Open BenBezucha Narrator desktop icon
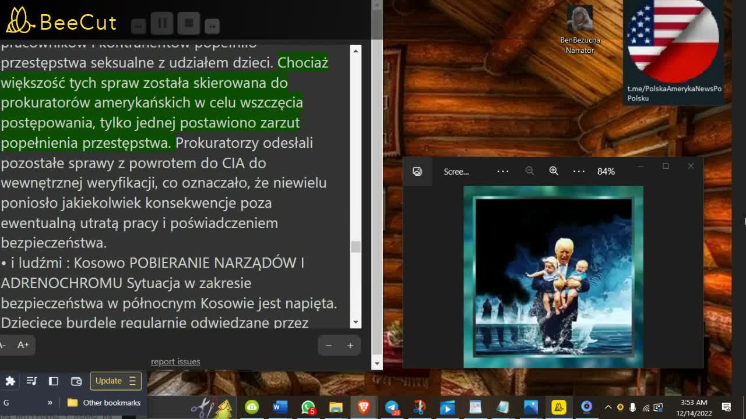 pos(580,30)
